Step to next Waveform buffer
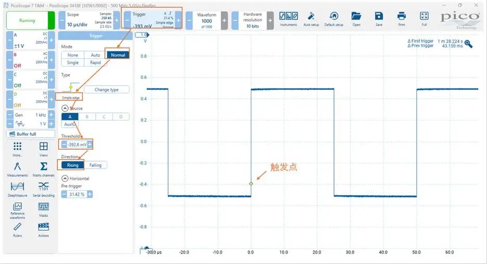The height and width of the screenshot is (264, 487). click(x=224, y=20)
